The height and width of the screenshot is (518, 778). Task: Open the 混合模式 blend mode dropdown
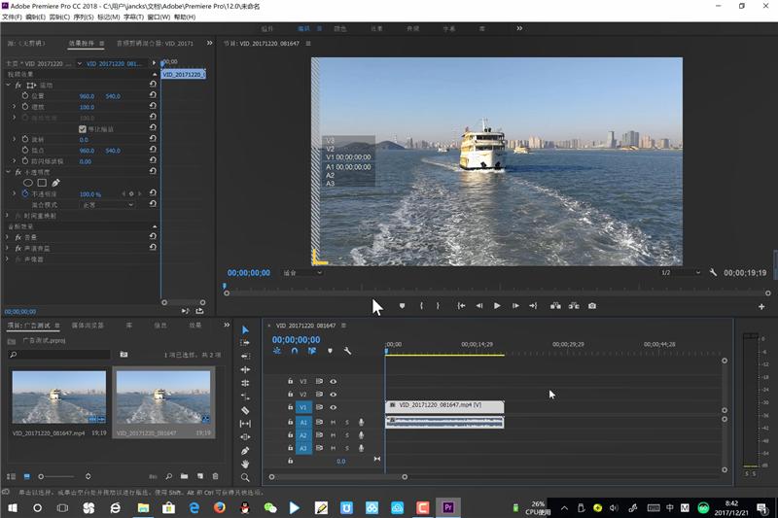107,205
